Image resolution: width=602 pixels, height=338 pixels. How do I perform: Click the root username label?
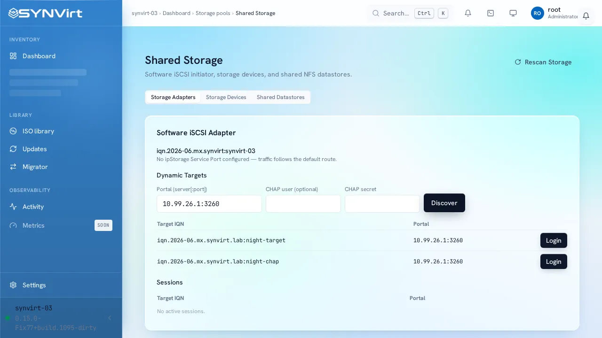click(554, 9)
